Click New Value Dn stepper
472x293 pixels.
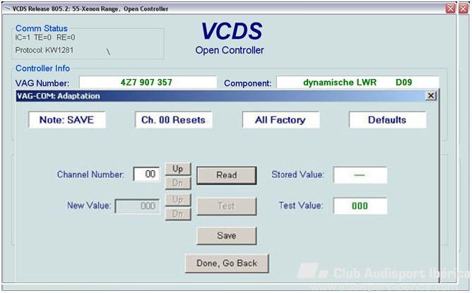click(x=178, y=214)
